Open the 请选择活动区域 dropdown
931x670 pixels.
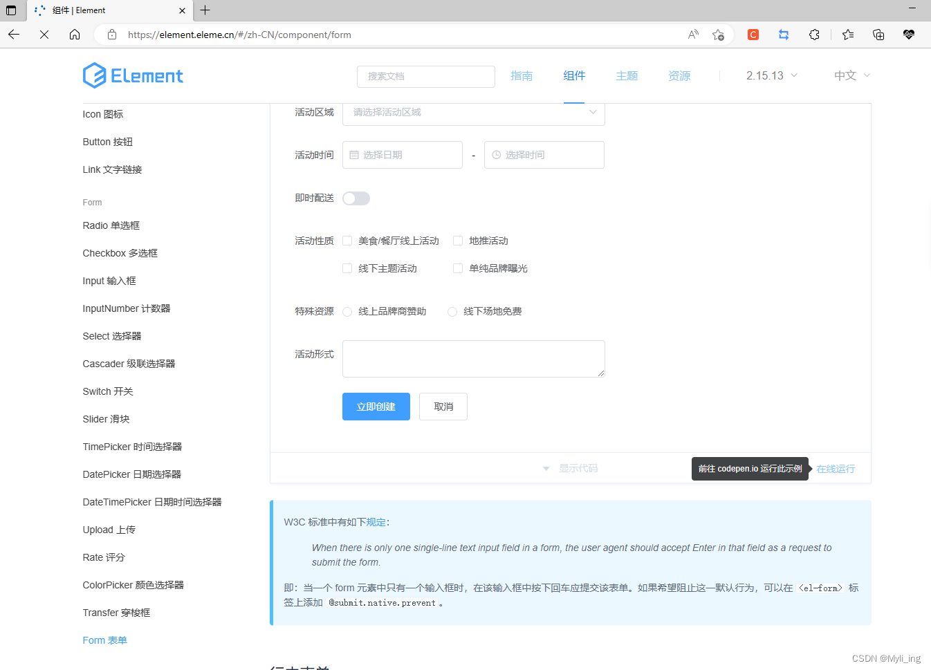474,114
